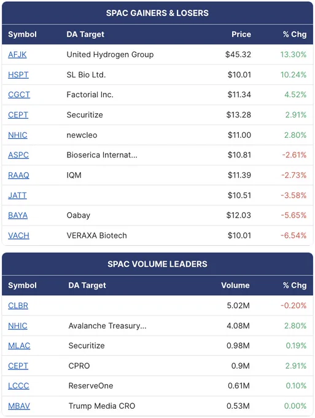This screenshot has width=315, height=418.
Task: Open CEPT in the Gainers & Losers table
Action: click(18, 115)
